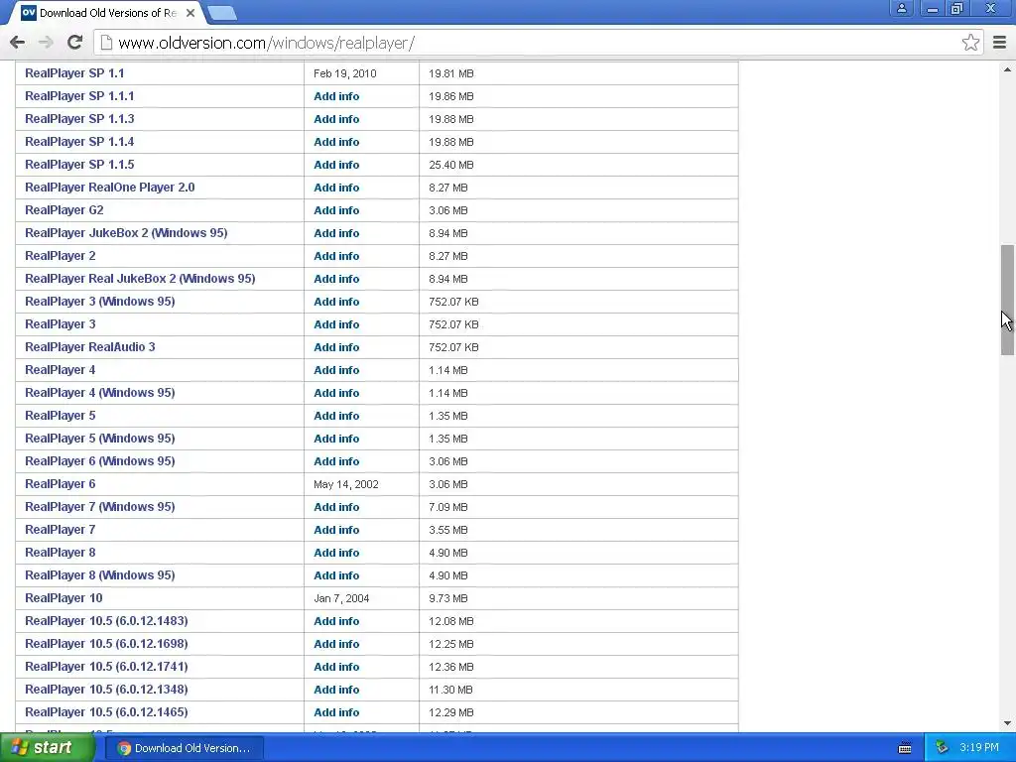Click Add info for RealPlayer 2
The width and height of the screenshot is (1016, 762).
point(336,256)
